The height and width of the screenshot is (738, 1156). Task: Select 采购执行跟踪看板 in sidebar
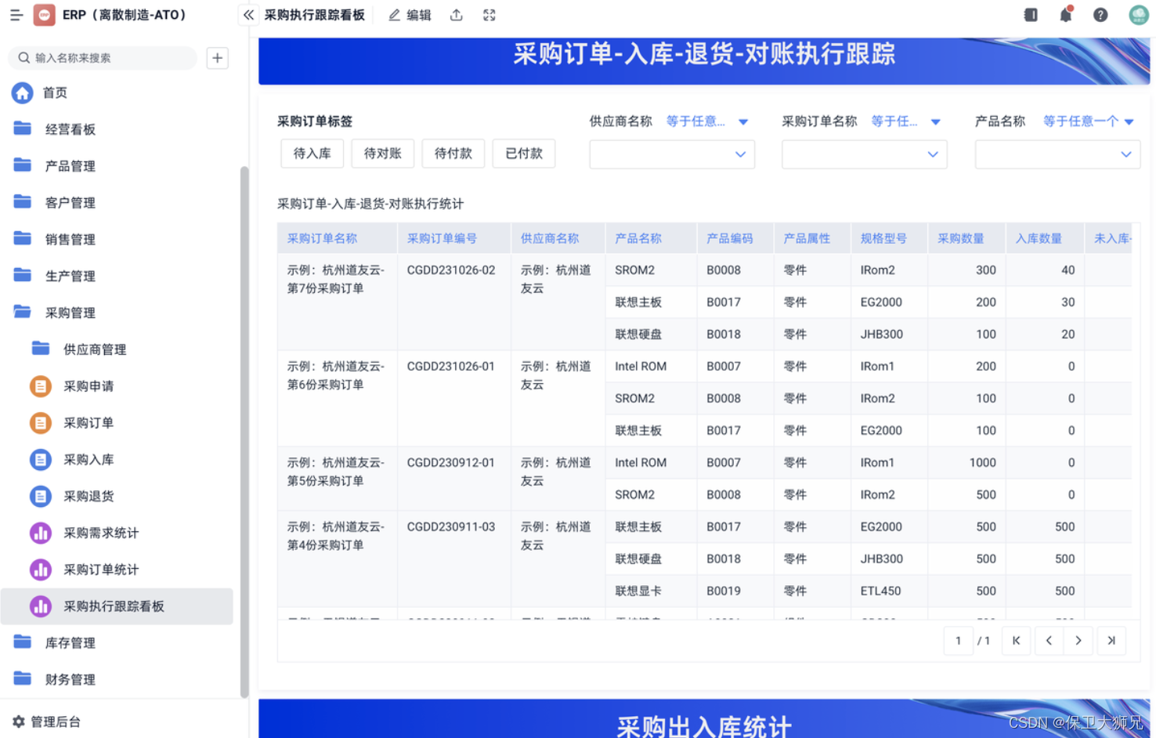(117, 606)
